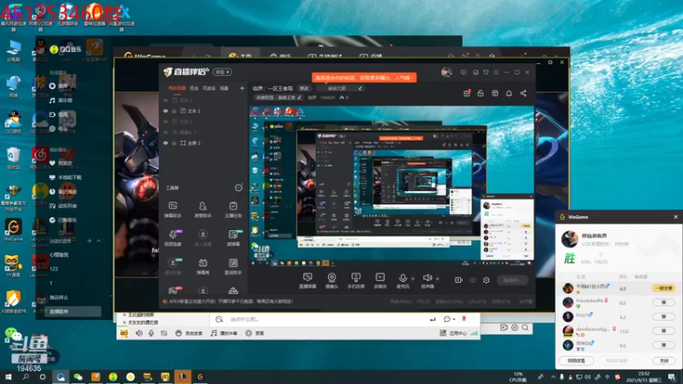
Task: Open WeGame desktop shortcut icon
Action: 13,230
